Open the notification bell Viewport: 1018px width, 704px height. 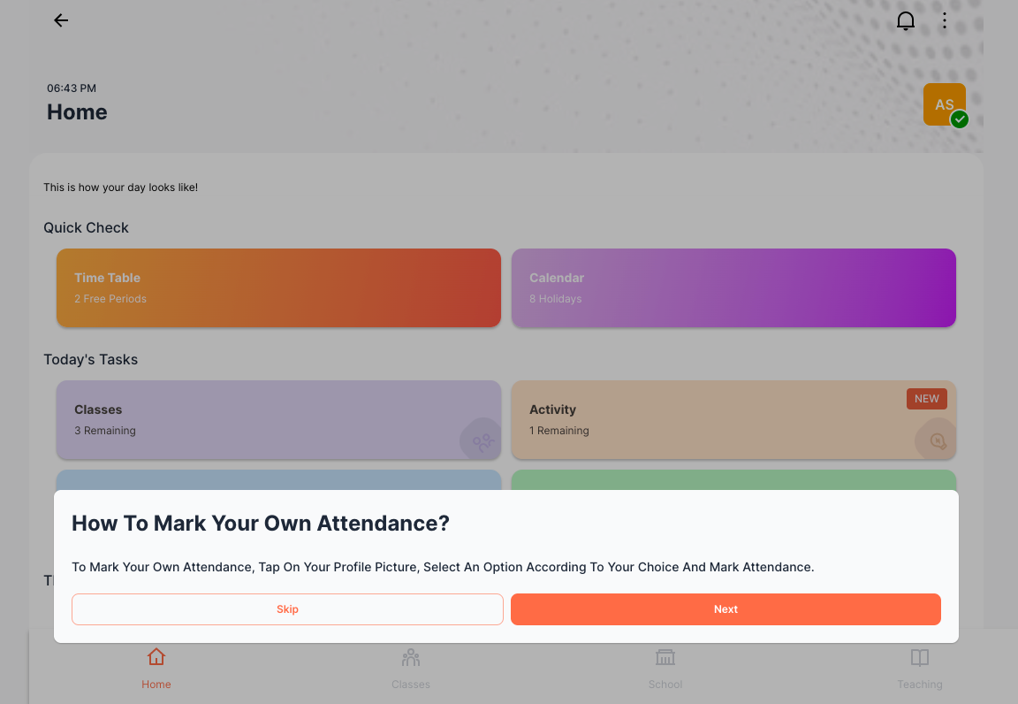coord(906,20)
